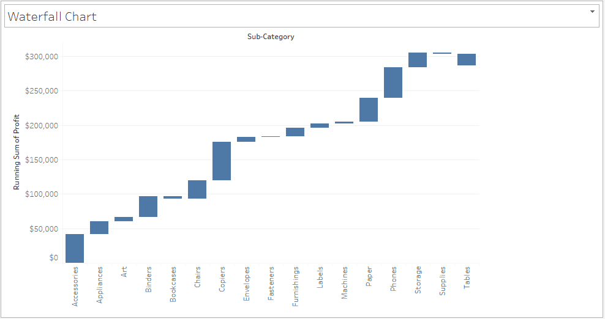Select the Furnishings bar in the chart
605x319 pixels.
[x=295, y=132]
